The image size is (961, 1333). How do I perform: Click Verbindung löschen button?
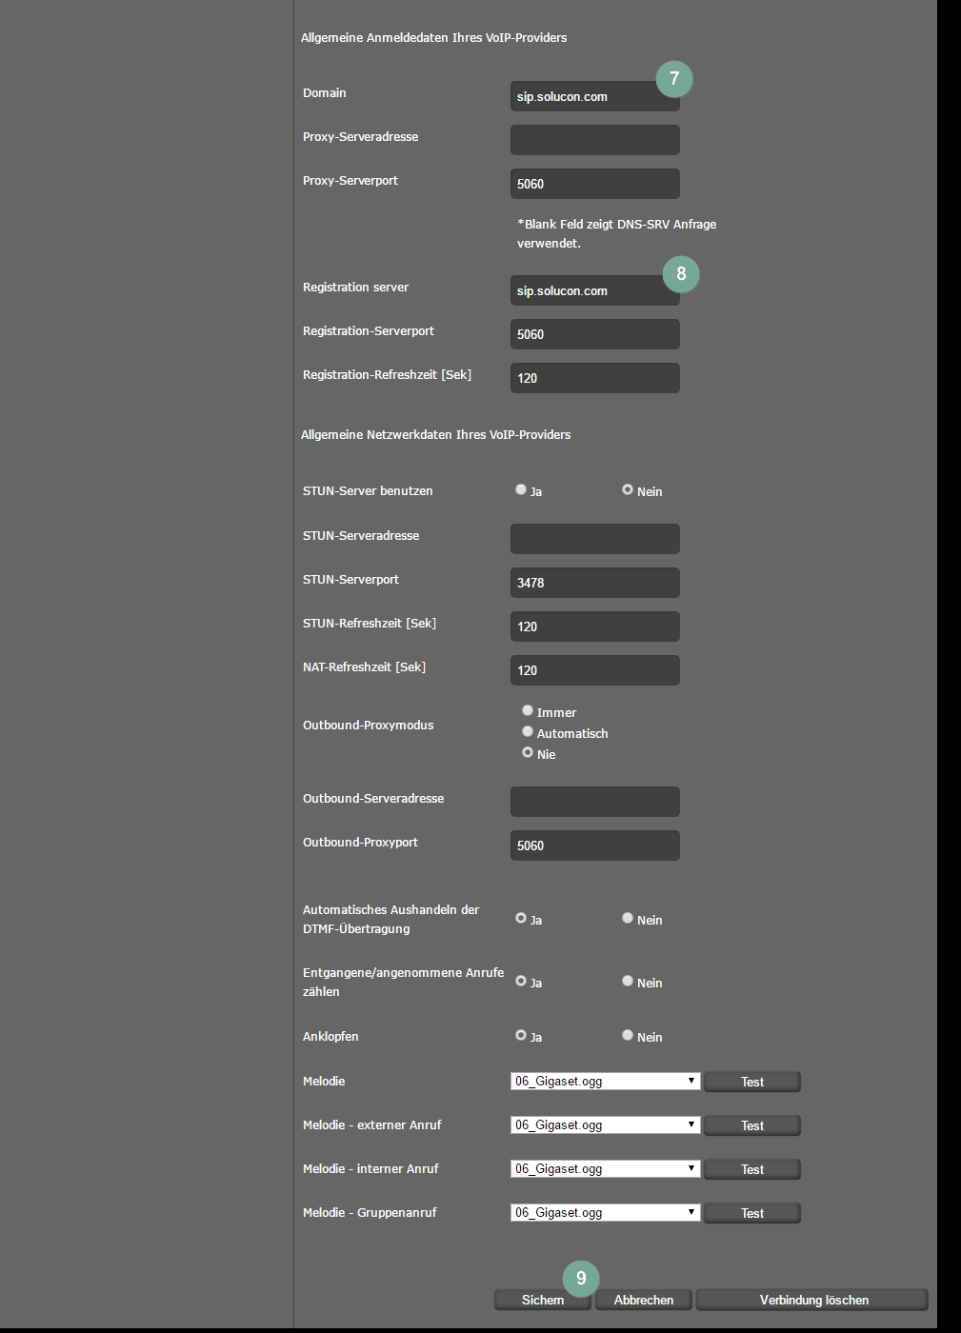812,1301
